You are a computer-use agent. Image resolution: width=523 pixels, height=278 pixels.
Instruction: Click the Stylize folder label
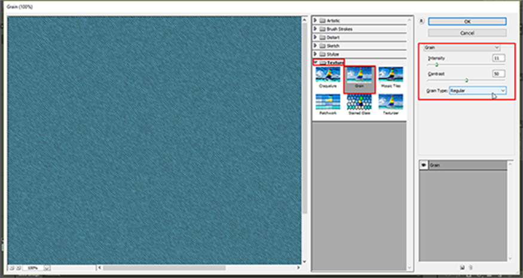tap(333, 54)
